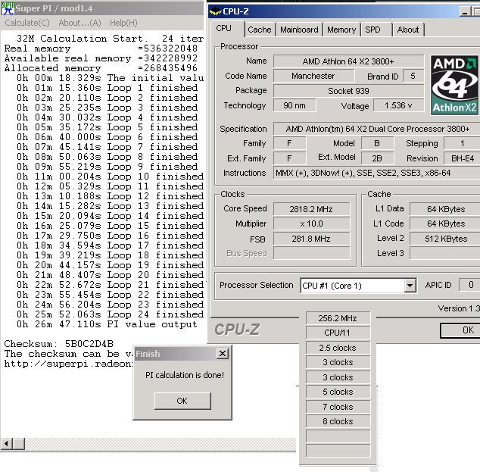Open the Memory tab in CPU-Z
Screen dimensions: 480x472
pos(341,30)
